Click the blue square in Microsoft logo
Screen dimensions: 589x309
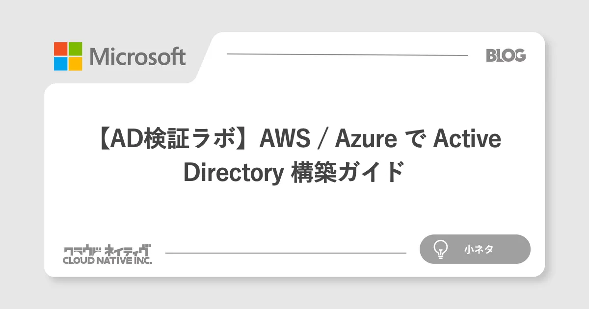(60, 64)
